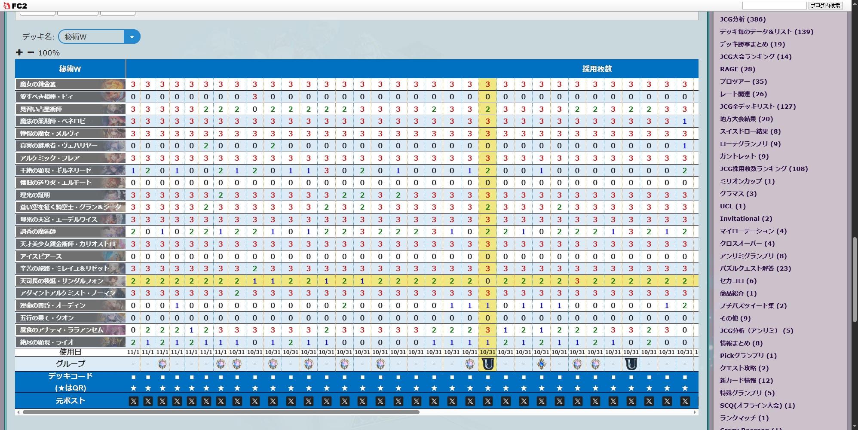Open JCG採用枚数ランキング (108) category
The width and height of the screenshot is (858, 430).
point(764,169)
